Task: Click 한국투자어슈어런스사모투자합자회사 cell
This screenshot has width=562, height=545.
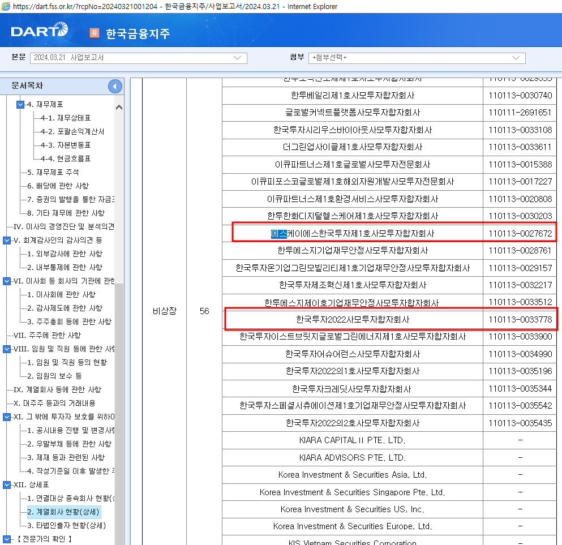Action: point(353,354)
